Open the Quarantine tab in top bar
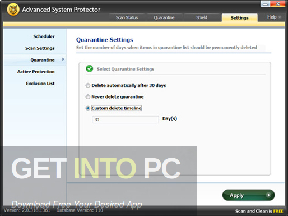 point(164,17)
